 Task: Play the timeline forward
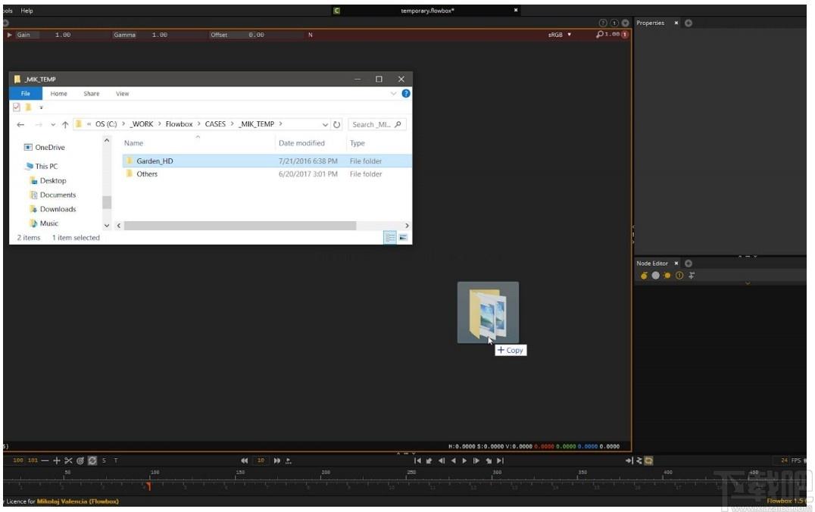(x=464, y=460)
